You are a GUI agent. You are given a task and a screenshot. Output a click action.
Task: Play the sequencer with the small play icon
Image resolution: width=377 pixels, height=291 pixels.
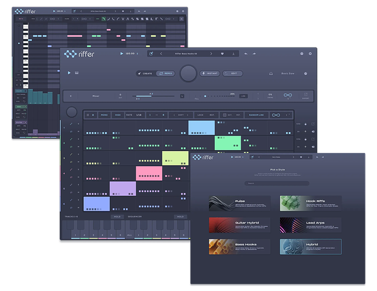pyautogui.click(x=69, y=73)
